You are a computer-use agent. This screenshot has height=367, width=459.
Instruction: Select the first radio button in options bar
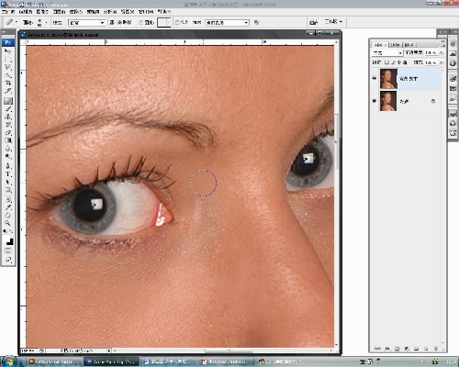click(x=120, y=22)
